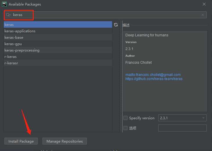Open the mailto francois.chollet@gmail.com link
The height and width of the screenshot is (151, 212).
tap(153, 74)
